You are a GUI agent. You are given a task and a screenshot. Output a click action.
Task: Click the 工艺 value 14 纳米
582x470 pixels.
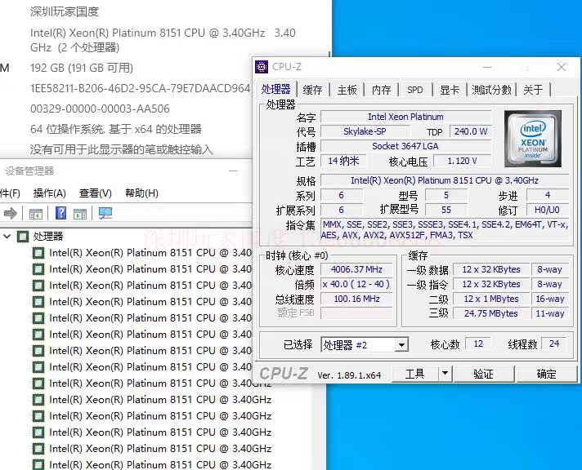(x=343, y=161)
